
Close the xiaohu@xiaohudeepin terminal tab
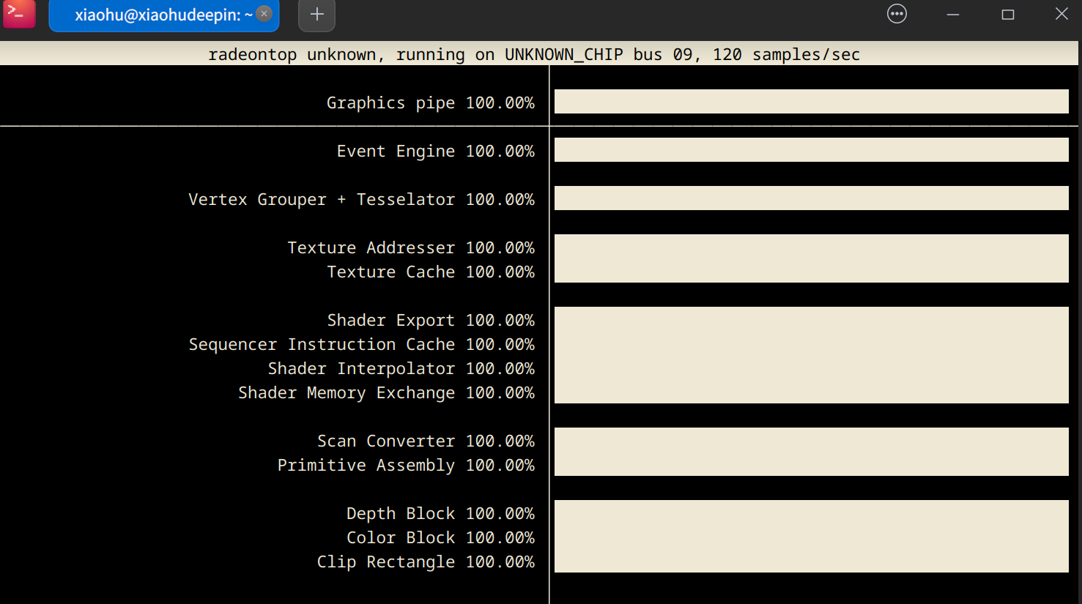tap(264, 14)
